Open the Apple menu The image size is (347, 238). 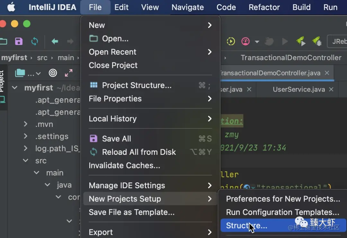11,7
